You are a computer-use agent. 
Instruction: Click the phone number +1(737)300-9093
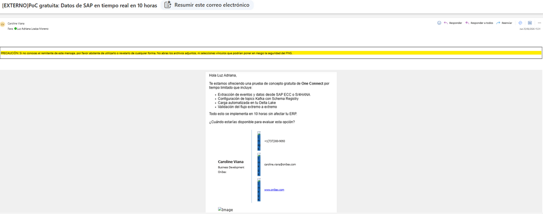coord(274,141)
